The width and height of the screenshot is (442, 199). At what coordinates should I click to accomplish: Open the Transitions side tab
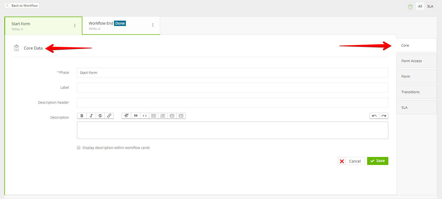[417, 92]
